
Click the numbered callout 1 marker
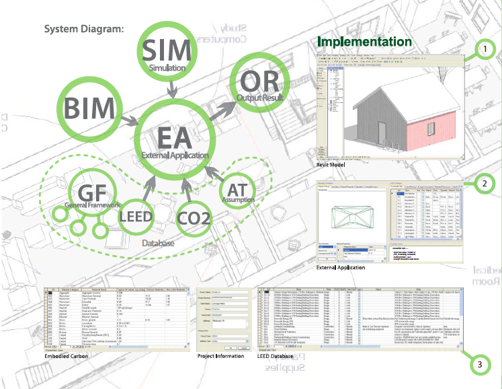(485, 48)
